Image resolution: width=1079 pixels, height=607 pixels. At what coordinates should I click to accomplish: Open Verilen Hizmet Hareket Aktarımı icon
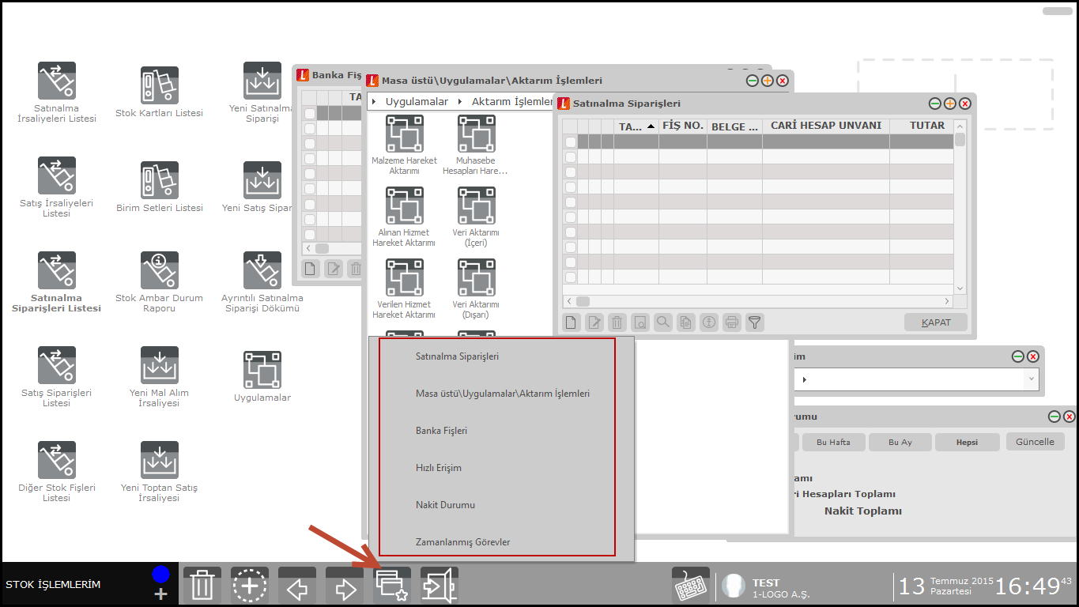point(405,278)
